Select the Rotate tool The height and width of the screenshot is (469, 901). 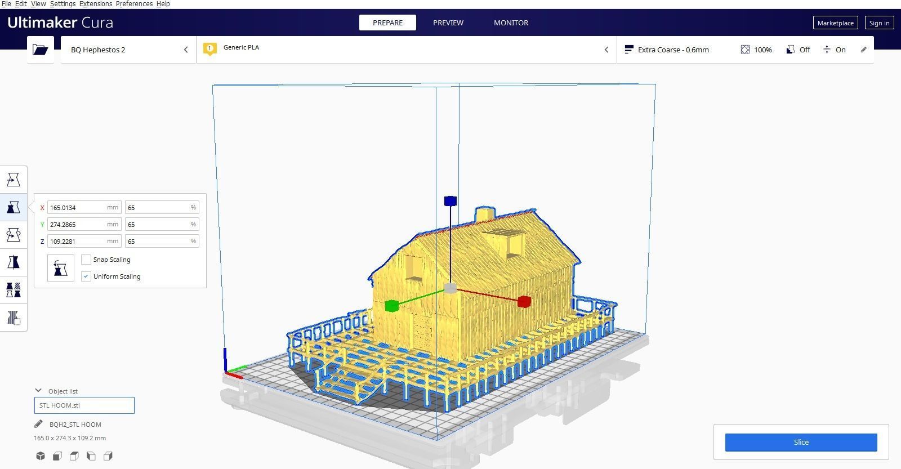tap(14, 235)
